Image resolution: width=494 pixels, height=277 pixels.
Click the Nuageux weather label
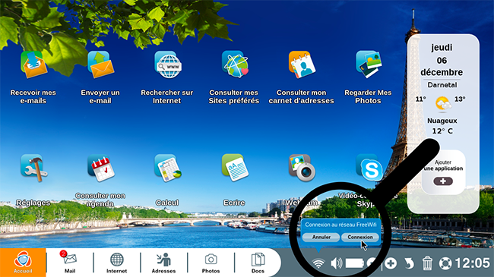coord(442,121)
